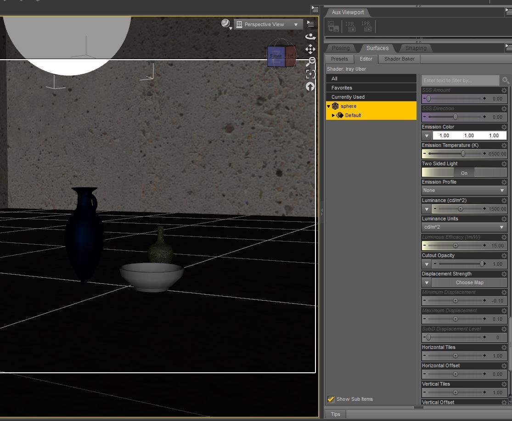Click the Cutout Opacity slider handle
The height and width of the screenshot is (421, 512).
(x=482, y=264)
